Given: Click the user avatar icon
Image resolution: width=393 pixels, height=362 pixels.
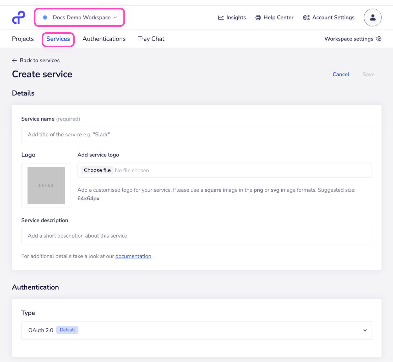Looking at the screenshot, I should [x=373, y=17].
